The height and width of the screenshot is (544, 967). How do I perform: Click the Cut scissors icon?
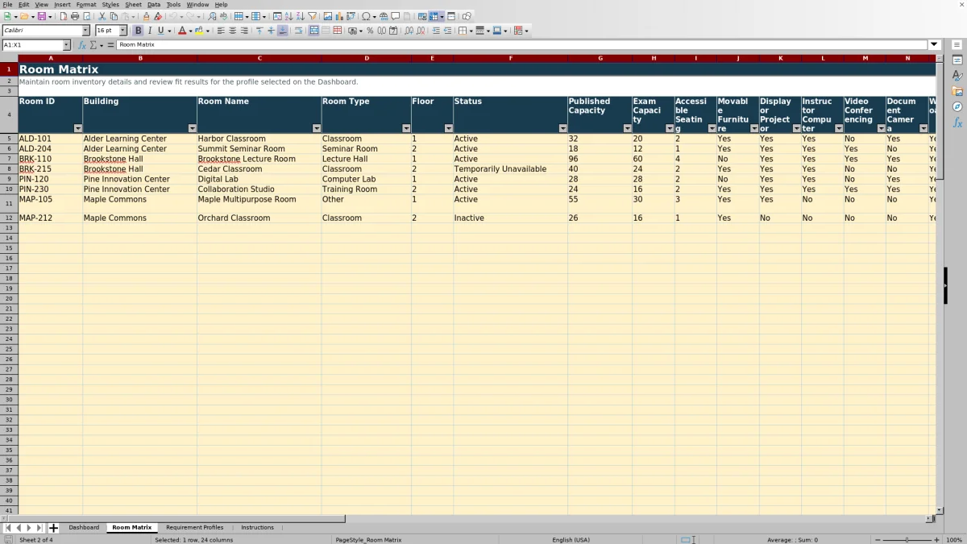point(102,16)
